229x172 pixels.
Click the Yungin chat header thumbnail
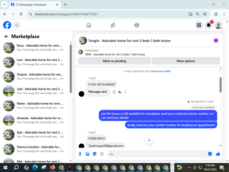click(83, 40)
